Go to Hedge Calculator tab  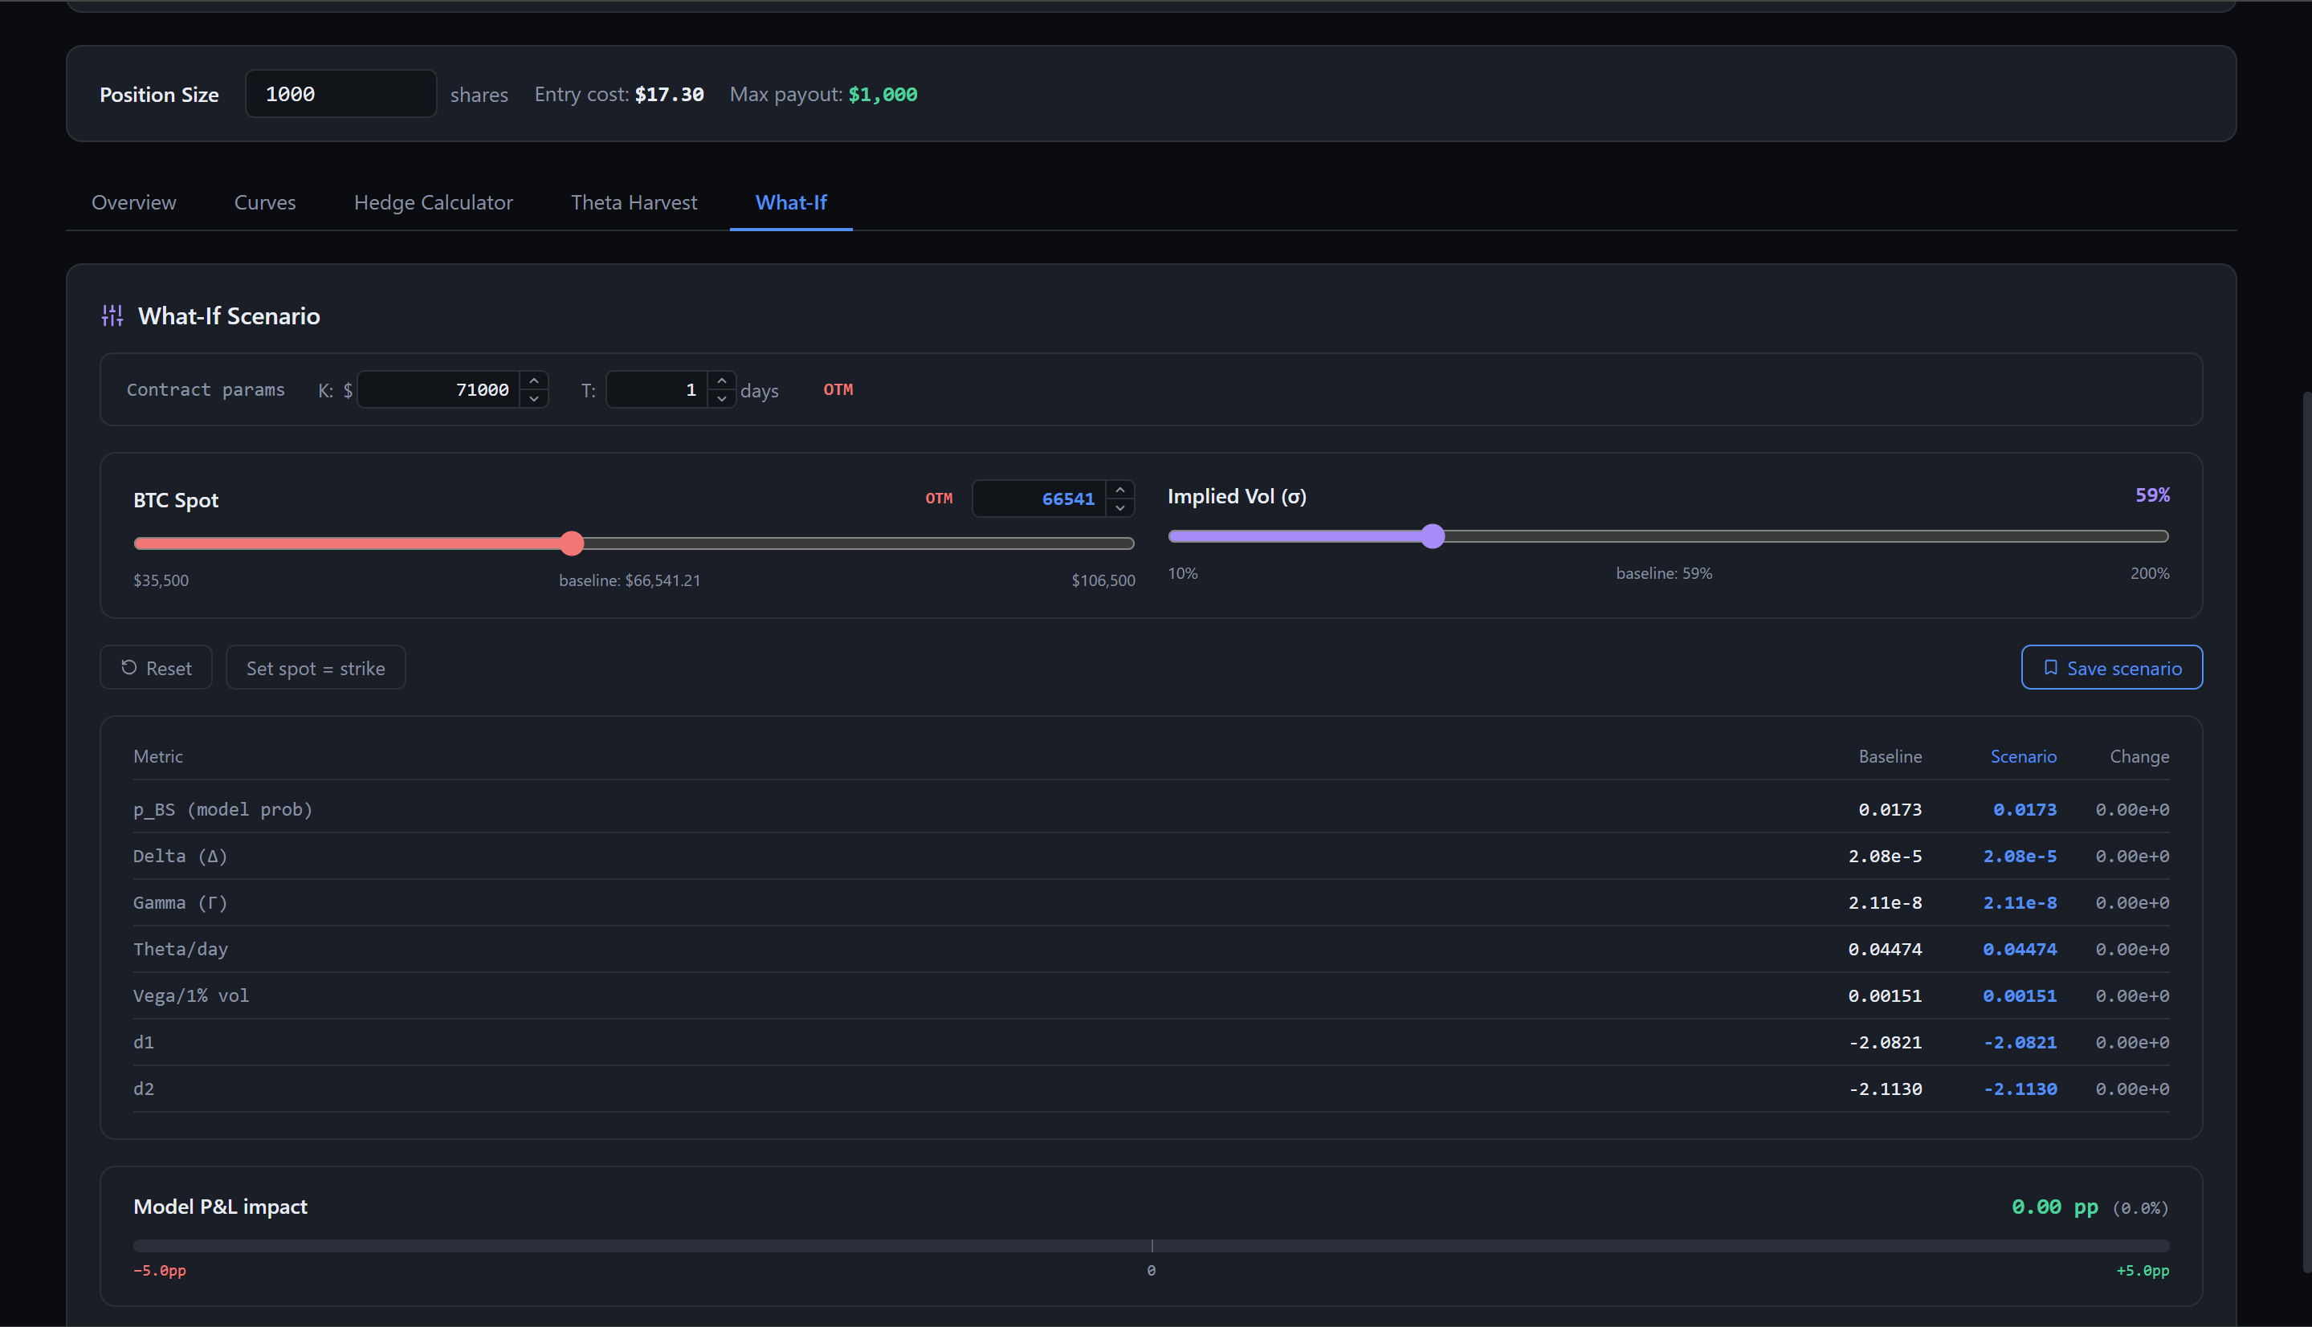pyautogui.click(x=433, y=202)
